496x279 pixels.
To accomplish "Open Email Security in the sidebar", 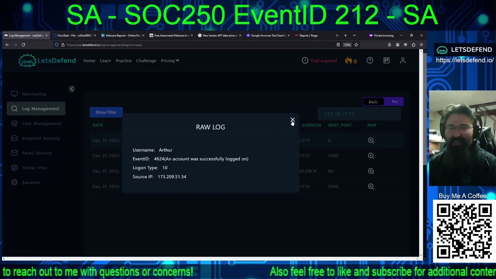I will (36, 153).
